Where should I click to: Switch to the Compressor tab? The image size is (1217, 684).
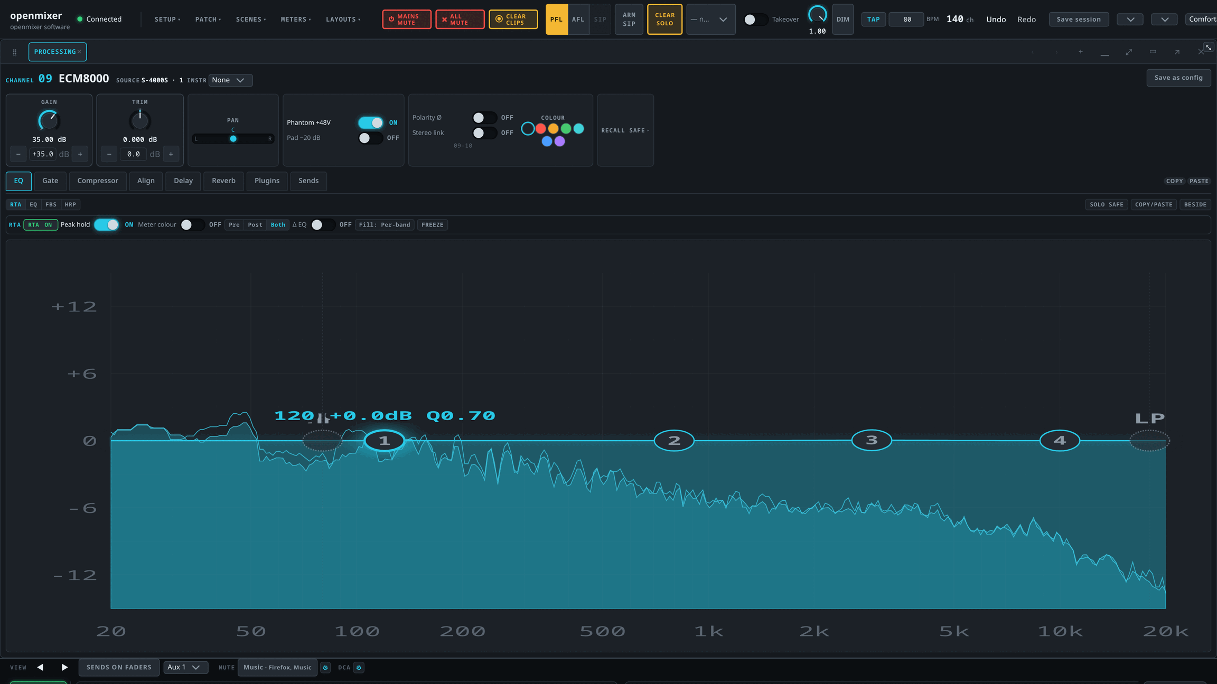pos(98,180)
